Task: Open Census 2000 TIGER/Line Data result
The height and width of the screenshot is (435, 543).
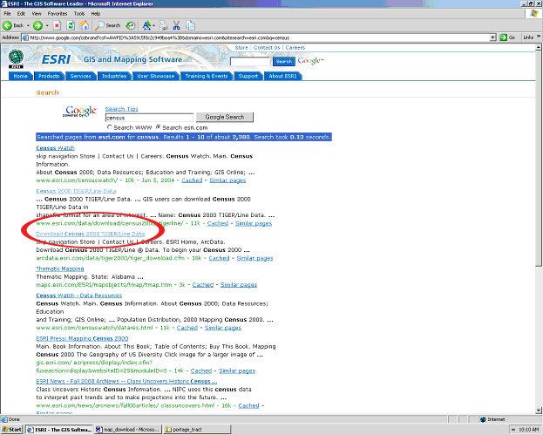Action: coord(76,191)
